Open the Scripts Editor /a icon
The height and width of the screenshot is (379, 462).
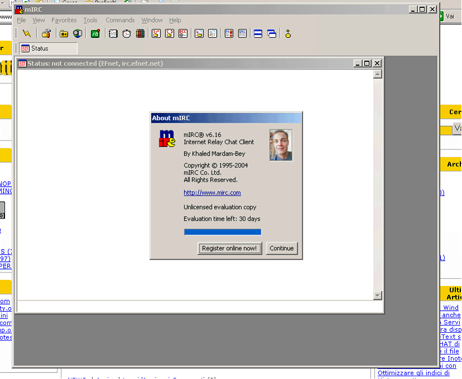click(x=95, y=33)
